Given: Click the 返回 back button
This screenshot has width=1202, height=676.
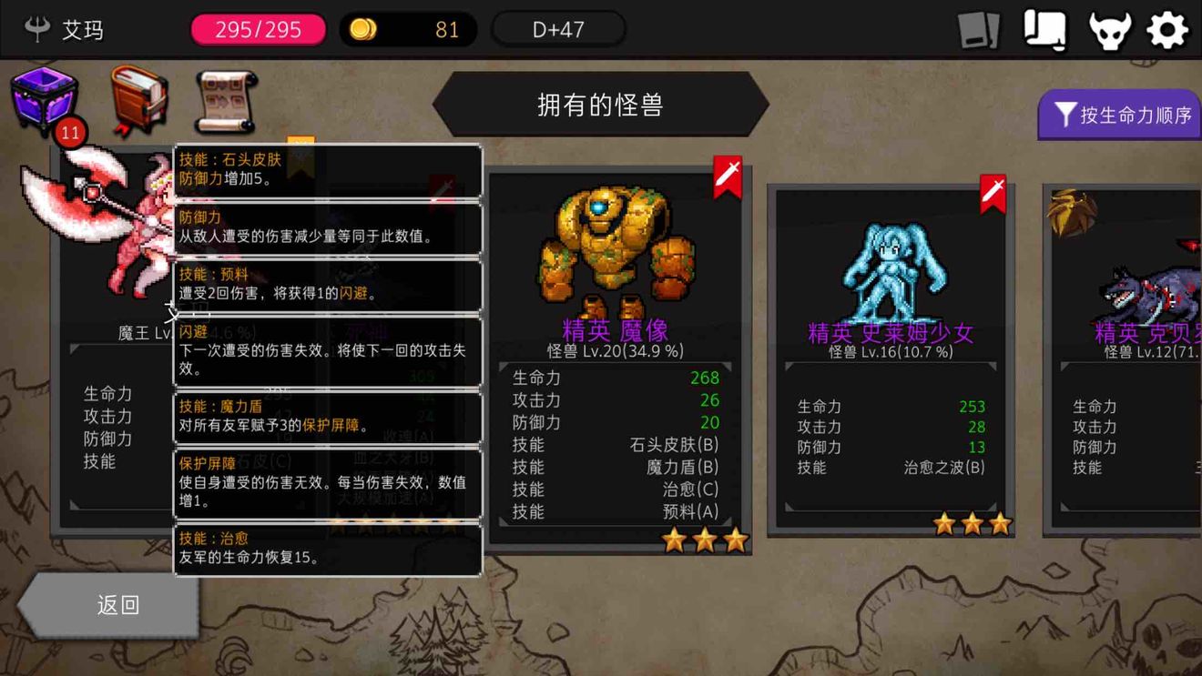Looking at the screenshot, I should click(x=108, y=605).
